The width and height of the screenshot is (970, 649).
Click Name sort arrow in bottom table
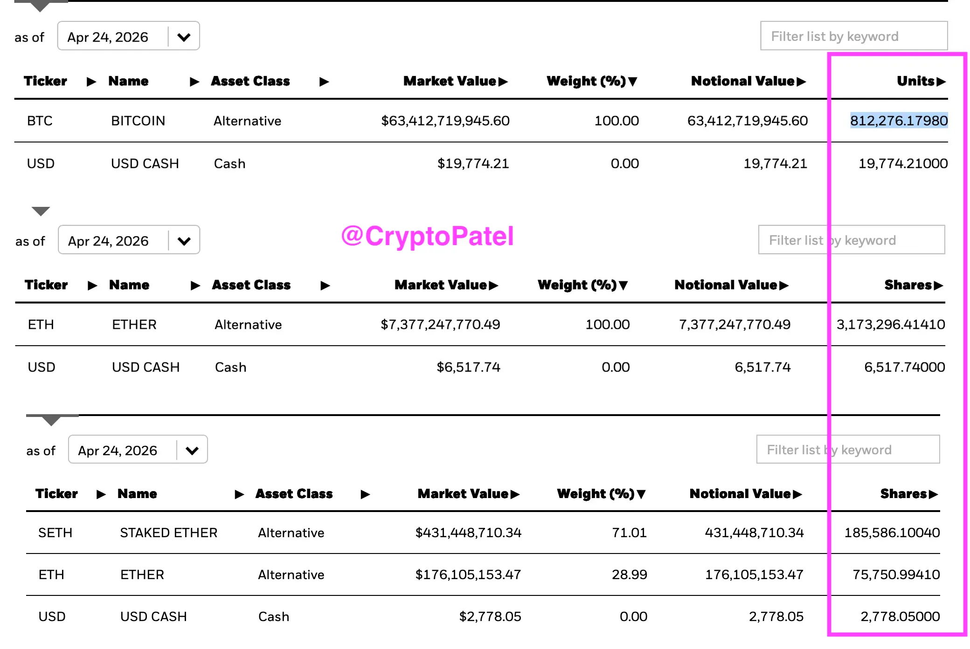pyautogui.click(x=239, y=494)
